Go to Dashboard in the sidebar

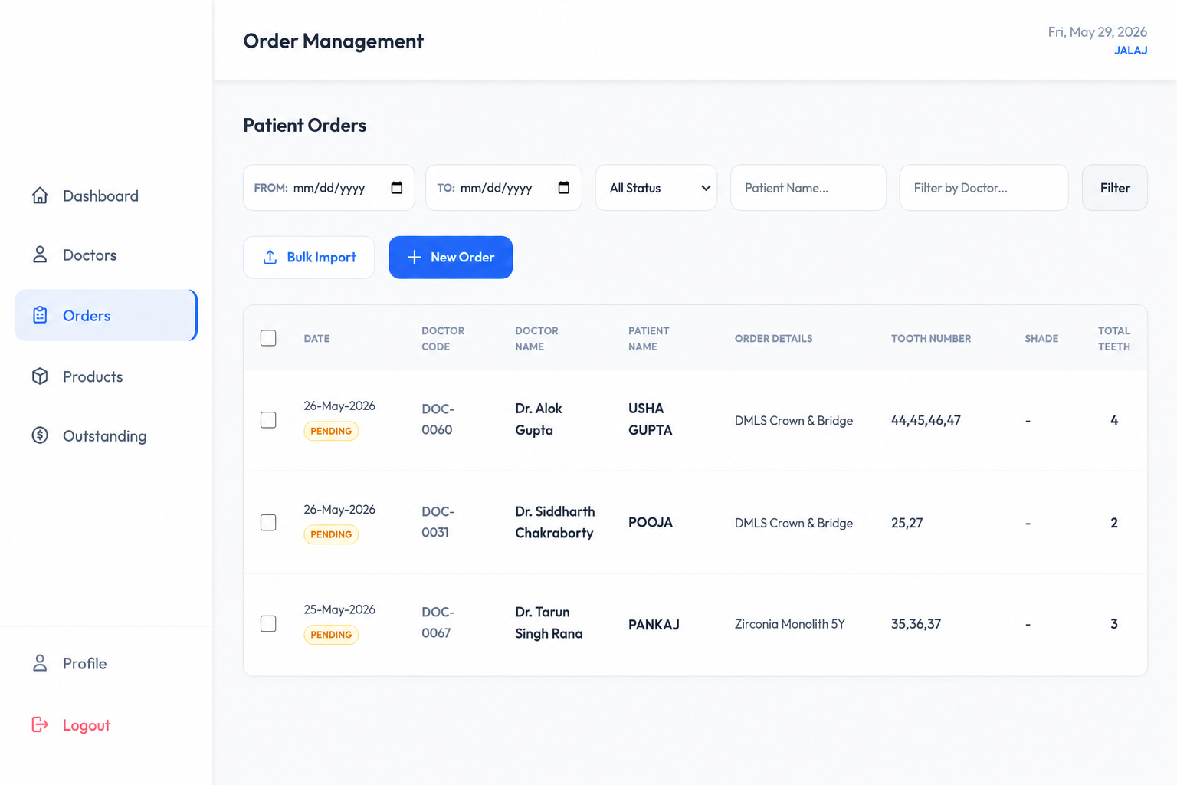click(106, 195)
